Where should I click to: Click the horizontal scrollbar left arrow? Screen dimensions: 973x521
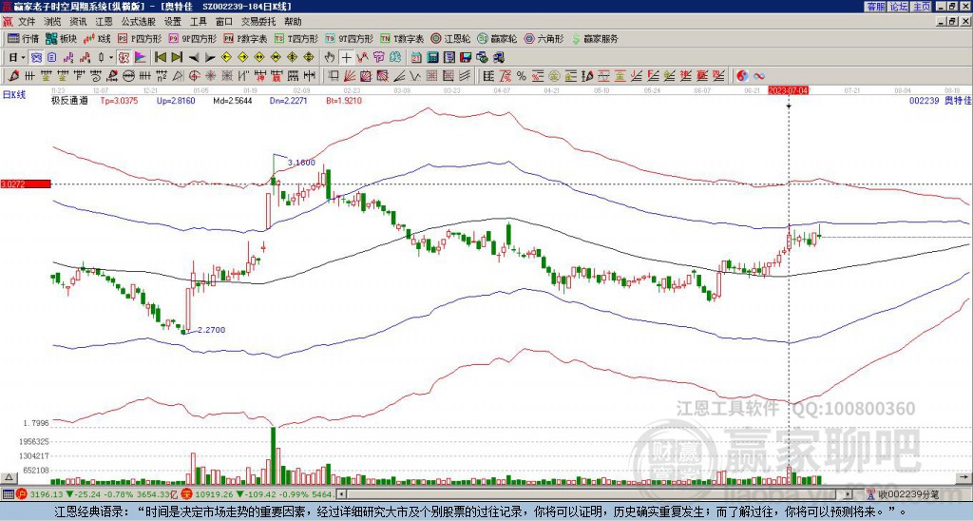[x=341, y=494]
